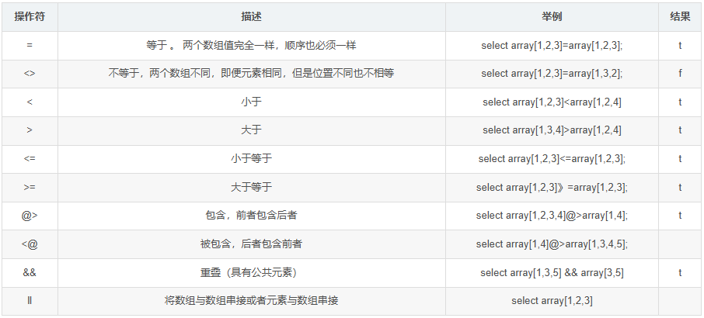Click the <@ operator cell
The width and height of the screenshot is (704, 318).
pyautogui.click(x=30, y=244)
